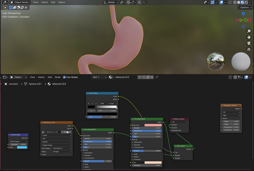This screenshot has width=254, height=171.
Task: Unlink Material.003 with the X button
Action: [152, 77]
